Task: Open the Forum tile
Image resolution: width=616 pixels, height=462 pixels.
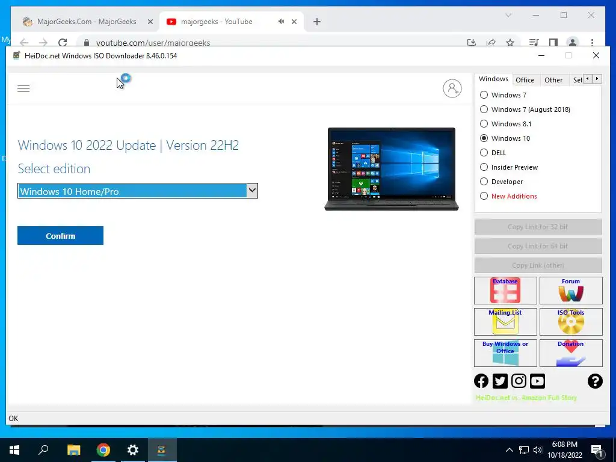Action: point(571,291)
